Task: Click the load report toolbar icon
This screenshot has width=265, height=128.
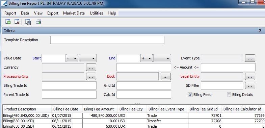Action: pos(8,22)
